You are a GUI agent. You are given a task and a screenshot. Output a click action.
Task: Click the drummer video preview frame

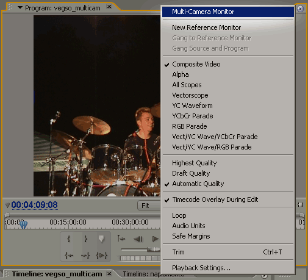coord(97,106)
